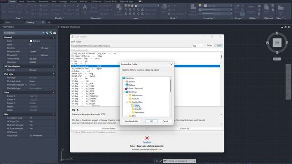Screen dimensions: 292x164
Task: Open the Express Tools ribbon tab
Action: coord(110,1)
